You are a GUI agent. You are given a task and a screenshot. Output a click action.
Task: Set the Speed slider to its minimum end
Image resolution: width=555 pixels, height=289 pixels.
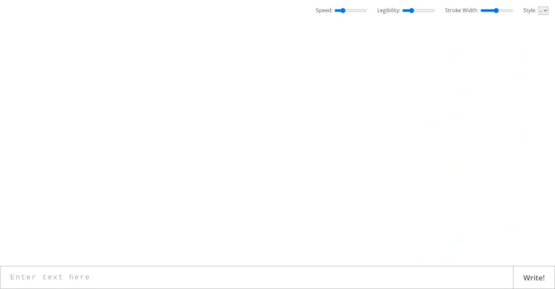tap(335, 11)
